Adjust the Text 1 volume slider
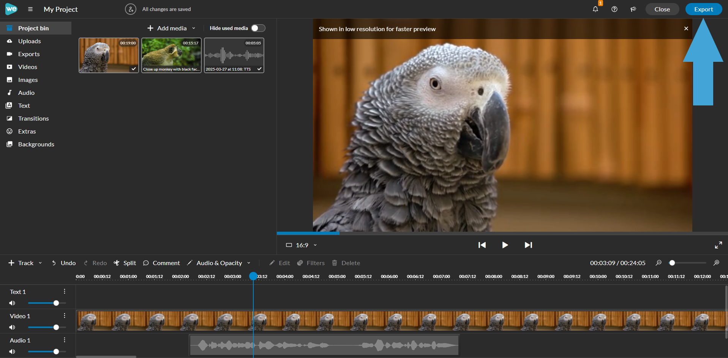The width and height of the screenshot is (728, 358). (47, 303)
